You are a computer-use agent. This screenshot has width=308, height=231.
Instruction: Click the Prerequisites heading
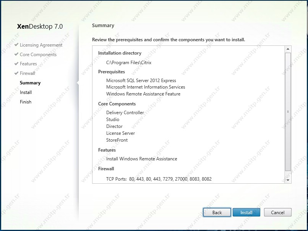click(x=111, y=72)
